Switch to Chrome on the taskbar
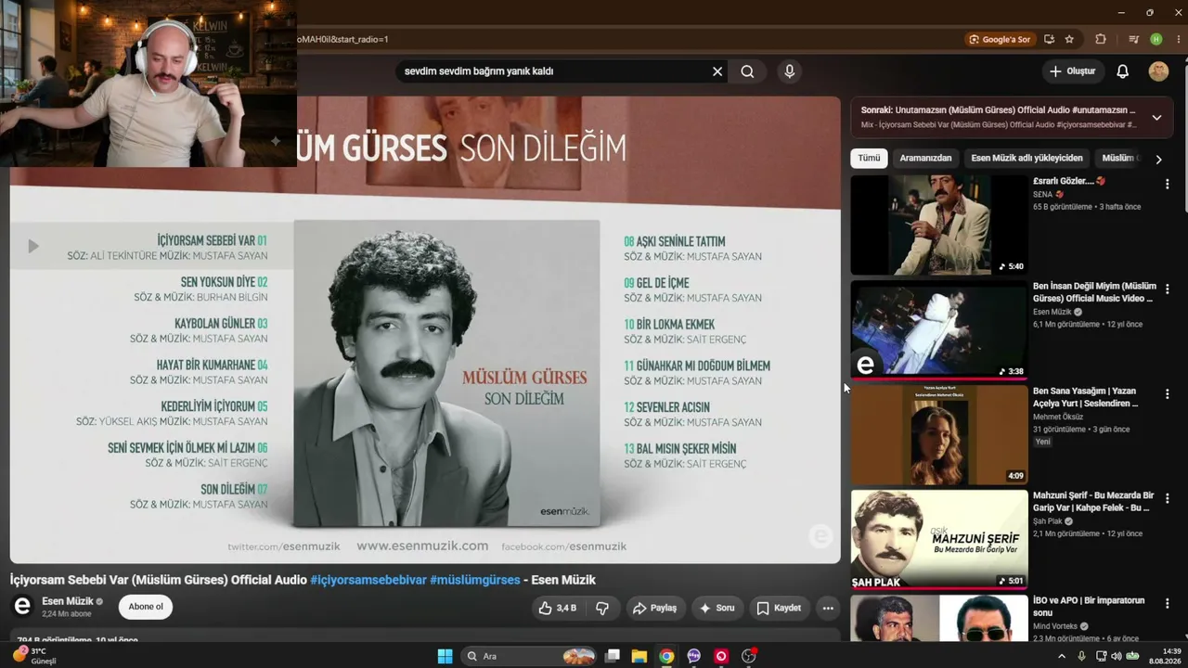 tap(666, 656)
